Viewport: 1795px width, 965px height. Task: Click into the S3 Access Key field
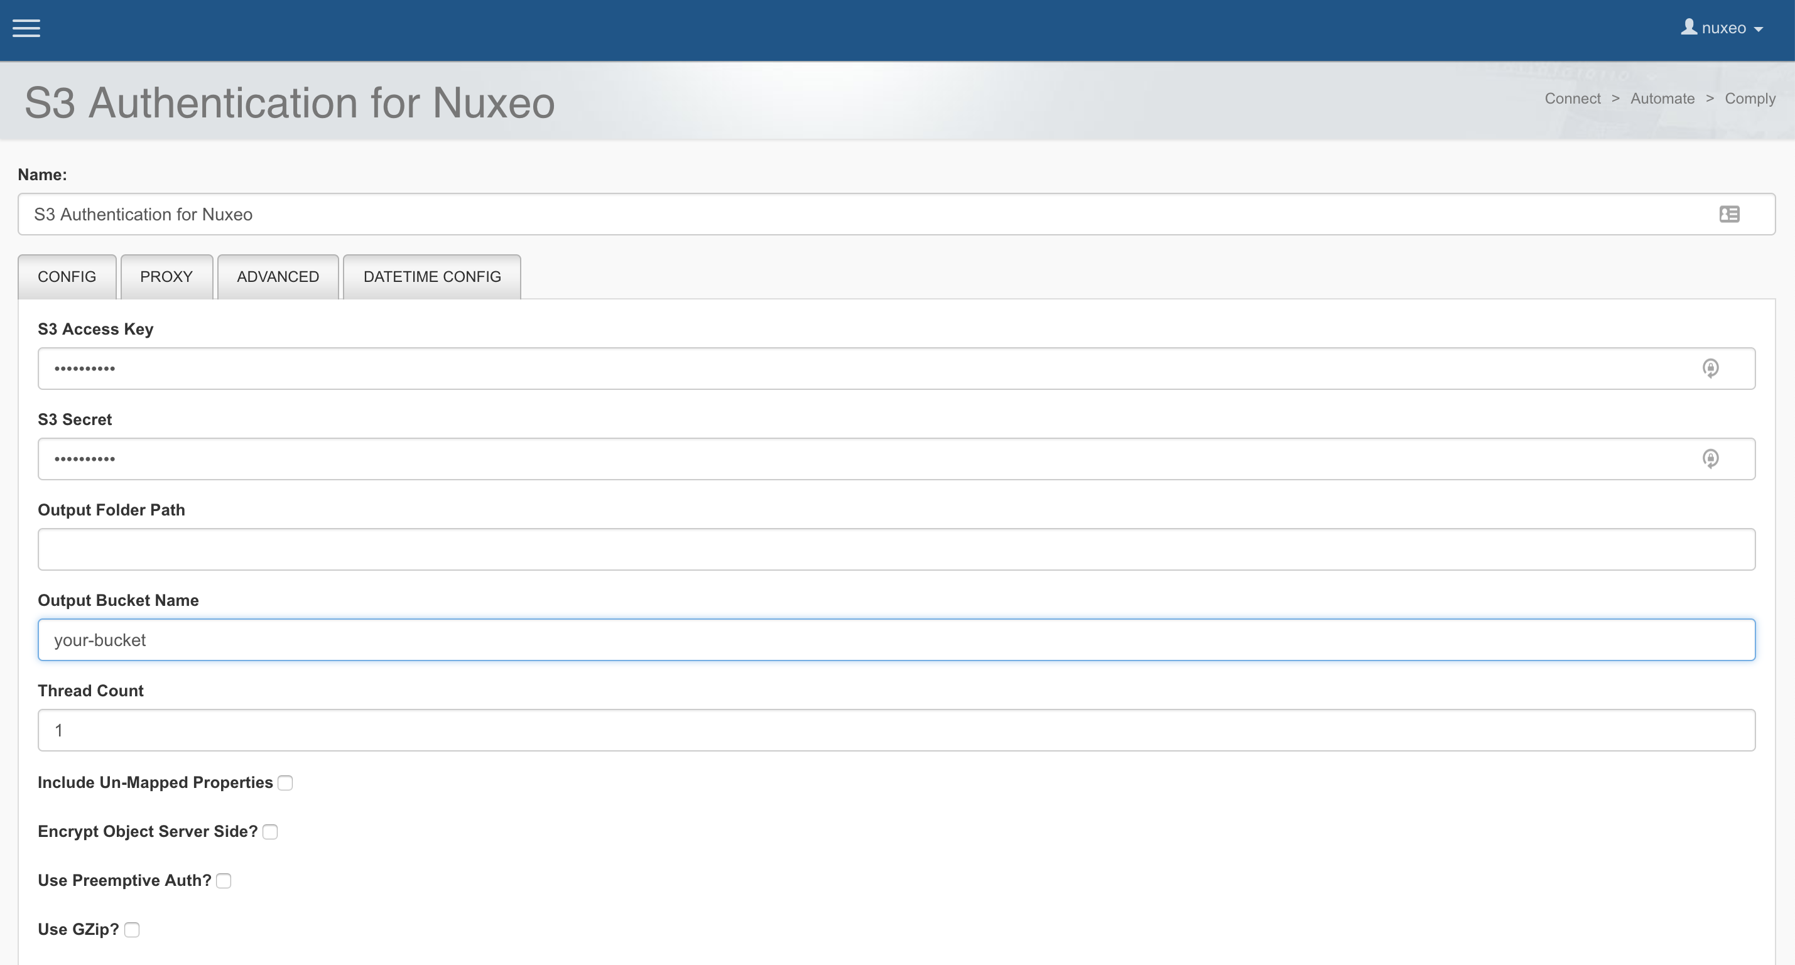pos(896,369)
